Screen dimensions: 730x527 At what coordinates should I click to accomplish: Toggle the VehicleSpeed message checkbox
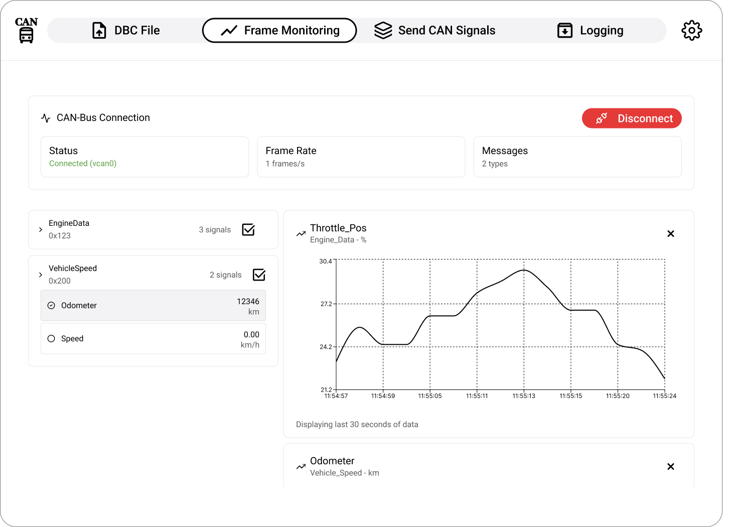tap(259, 275)
